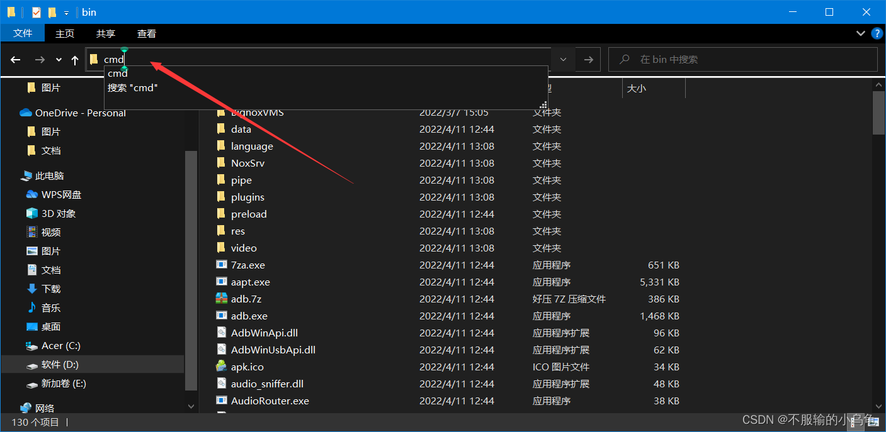This screenshot has height=432, width=886.
Task: Open 3D 对象 in the sidebar
Action: [59, 214]
